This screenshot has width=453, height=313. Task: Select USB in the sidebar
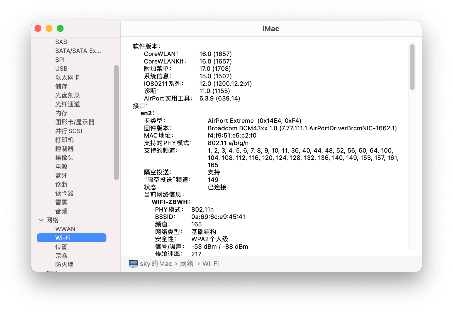pyautogui.click(x=61, y=69)
